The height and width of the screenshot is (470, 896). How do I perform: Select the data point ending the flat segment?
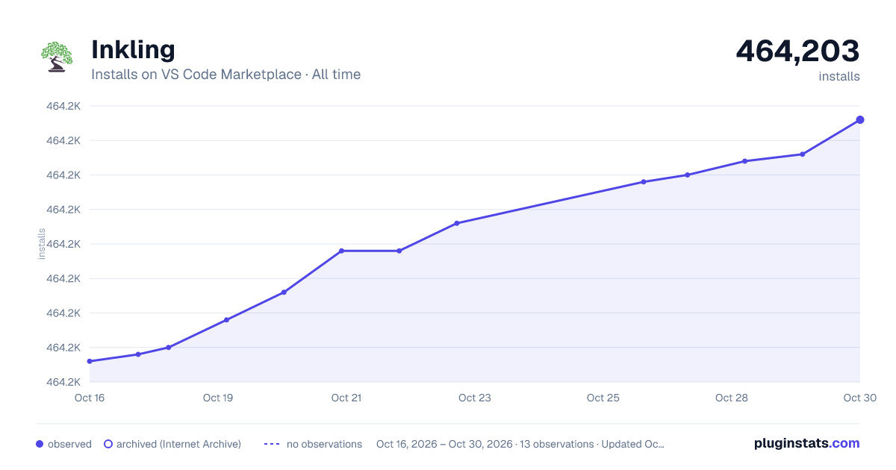(399, 251)
